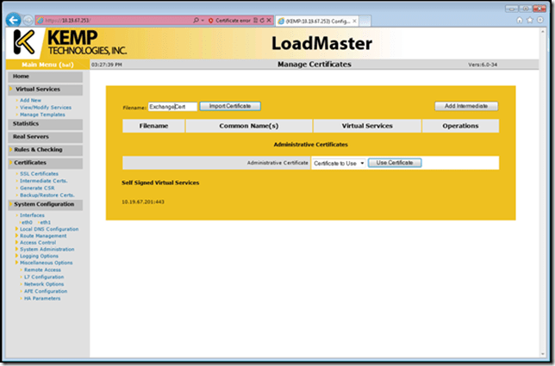The height and width of the screenshot is (366, 555).
Task: Select the Statistics menu item
Action: 26,123
